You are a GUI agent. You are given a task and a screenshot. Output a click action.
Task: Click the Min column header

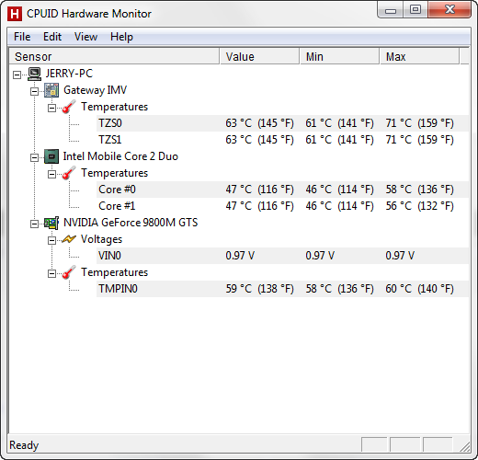pos(339,56)
